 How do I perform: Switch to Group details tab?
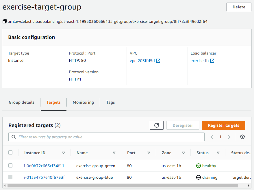tap(22, 102)
